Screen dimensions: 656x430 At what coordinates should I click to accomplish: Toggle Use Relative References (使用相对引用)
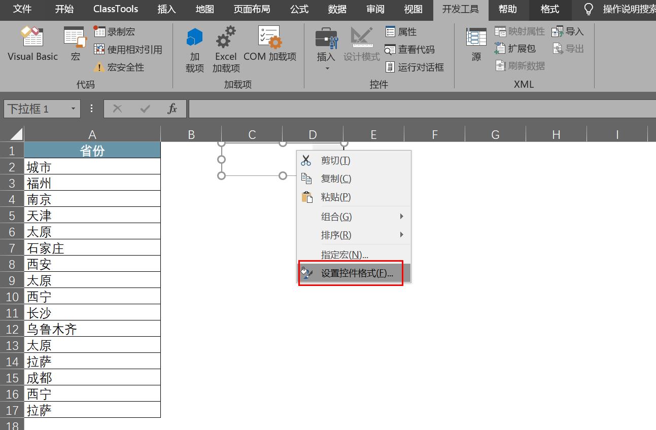[128, 49]
